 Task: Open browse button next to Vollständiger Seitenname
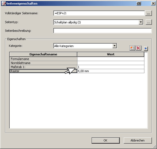tap(148, 13)
